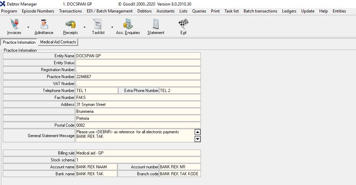
Task: Click the Admittance toolbar icon
Action: (44, 25)
